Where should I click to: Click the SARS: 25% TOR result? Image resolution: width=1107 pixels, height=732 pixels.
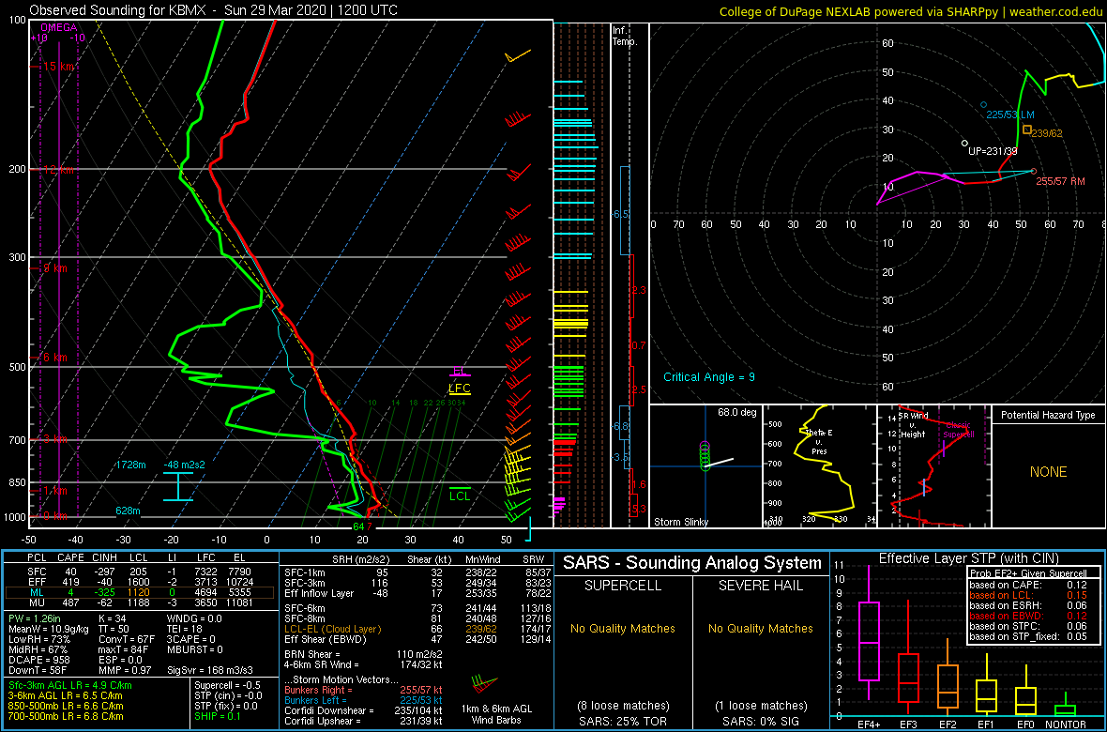click(623, 721)
